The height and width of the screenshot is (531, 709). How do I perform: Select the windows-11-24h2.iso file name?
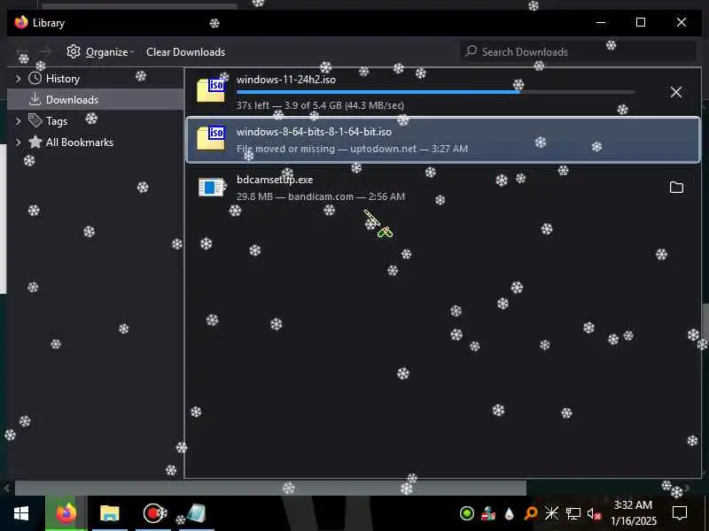click(285, 80)
